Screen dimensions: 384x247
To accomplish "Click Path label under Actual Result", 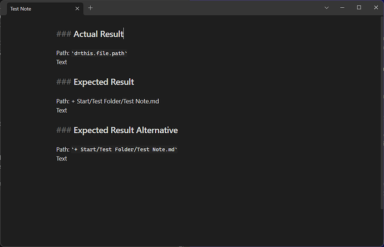I will coord(62,53).
